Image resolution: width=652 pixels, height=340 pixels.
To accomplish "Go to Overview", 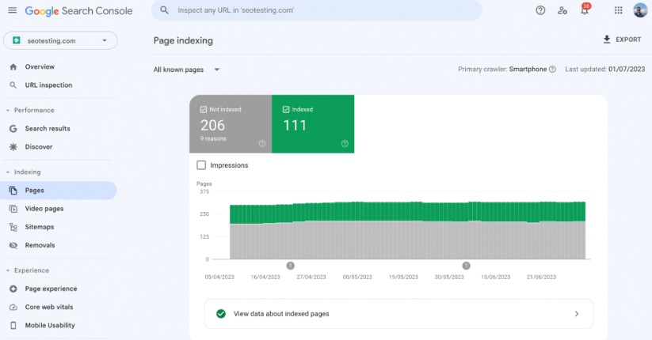I will click(40, 67).
